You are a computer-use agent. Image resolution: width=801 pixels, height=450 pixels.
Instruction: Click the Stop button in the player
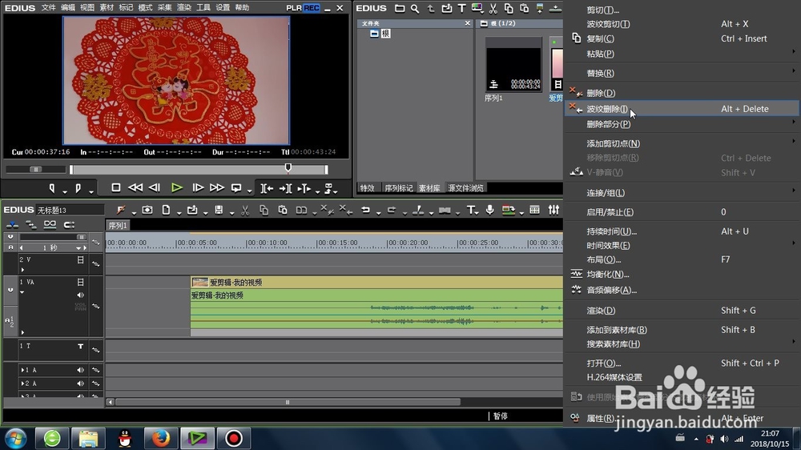pyautogui.click(x=116, y=188)
